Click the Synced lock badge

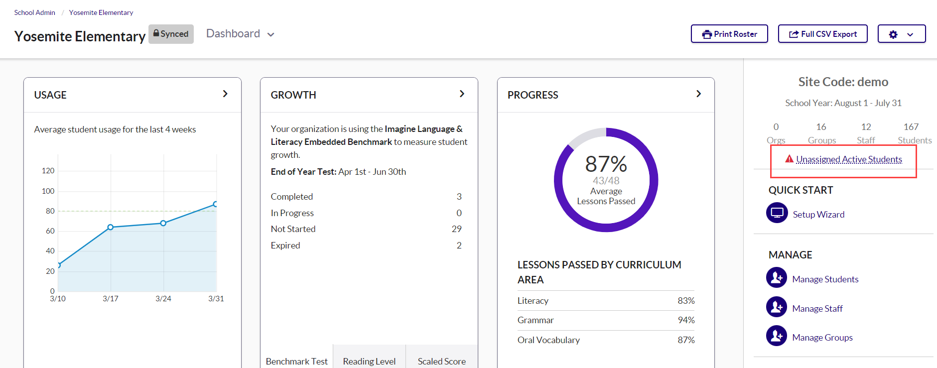[x=171, y=34]
